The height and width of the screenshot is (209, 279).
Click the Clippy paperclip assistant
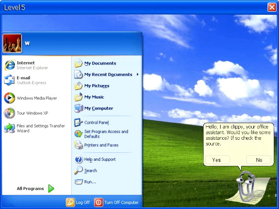pyautogui.click(x=246, y=186)
